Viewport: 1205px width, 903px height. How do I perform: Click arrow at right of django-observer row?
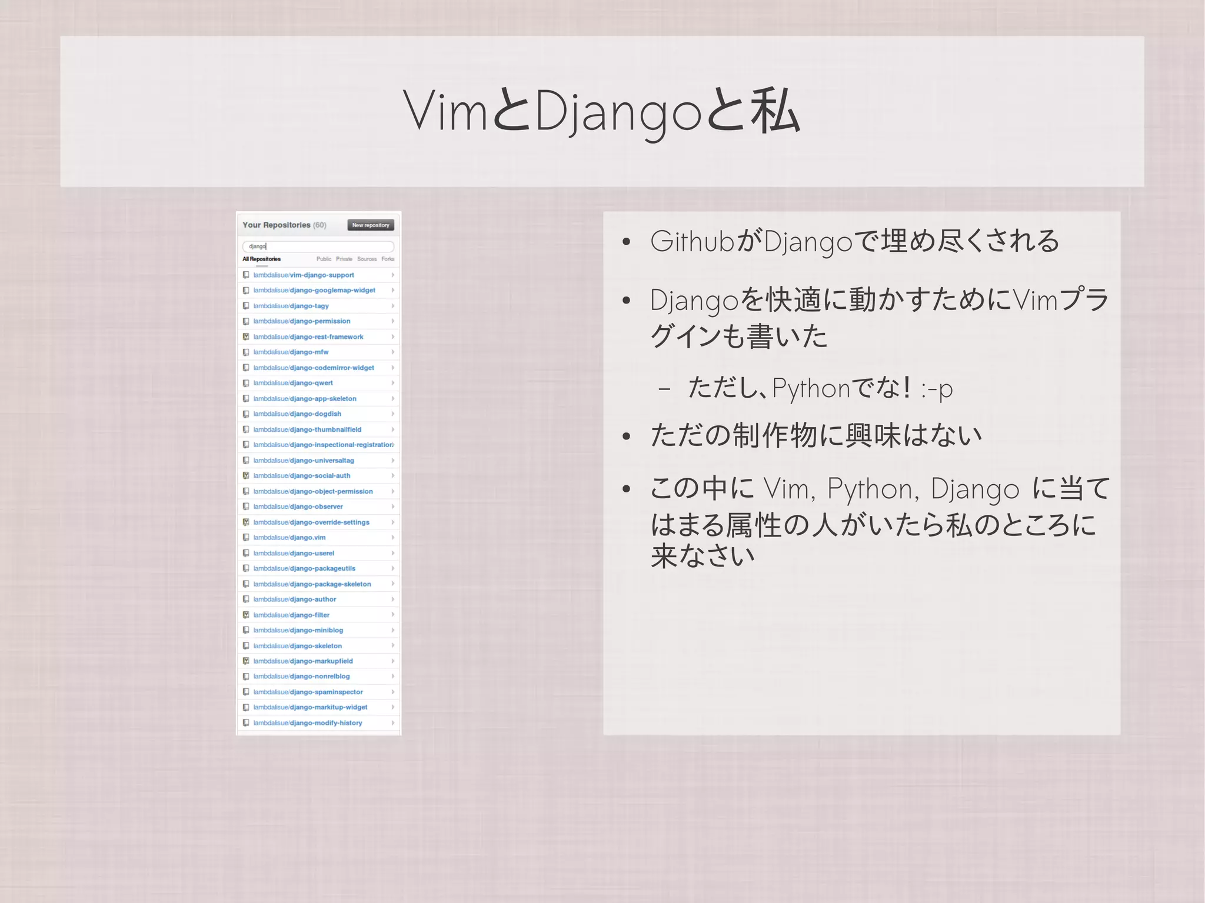(x=392, y=507)
